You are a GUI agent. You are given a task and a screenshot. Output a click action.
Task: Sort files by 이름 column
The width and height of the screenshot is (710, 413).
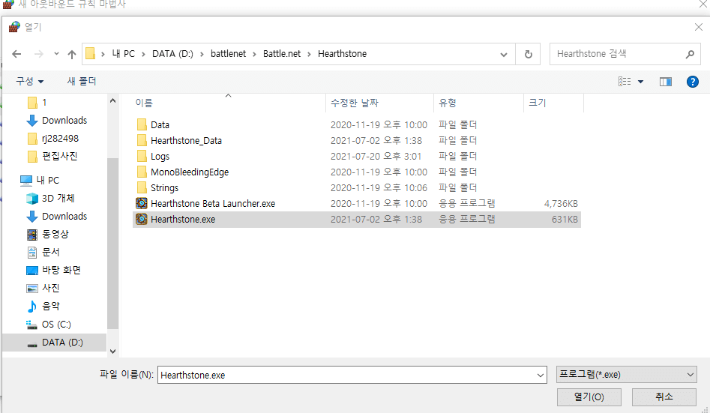[229, 103]
